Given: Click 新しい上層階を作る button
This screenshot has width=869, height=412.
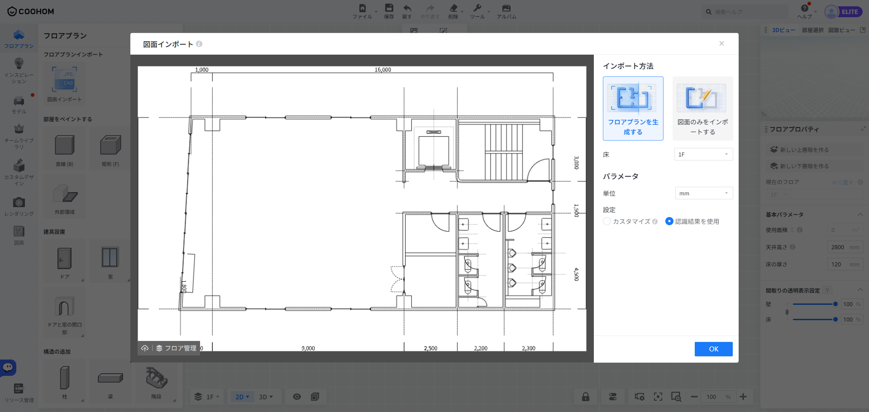Looking at the screenshot, I should pos(814,150).
